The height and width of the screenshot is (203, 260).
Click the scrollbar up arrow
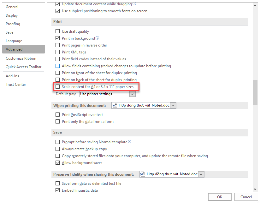coord(255,5)
